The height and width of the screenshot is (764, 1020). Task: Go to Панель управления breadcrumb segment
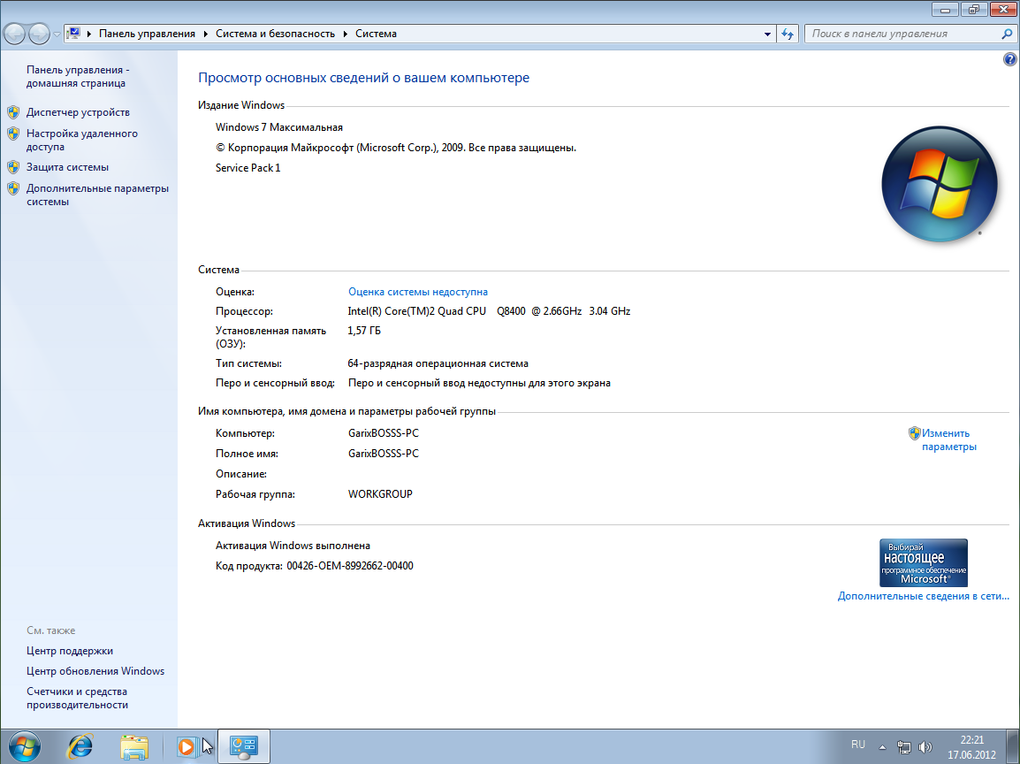coord(147,34)
